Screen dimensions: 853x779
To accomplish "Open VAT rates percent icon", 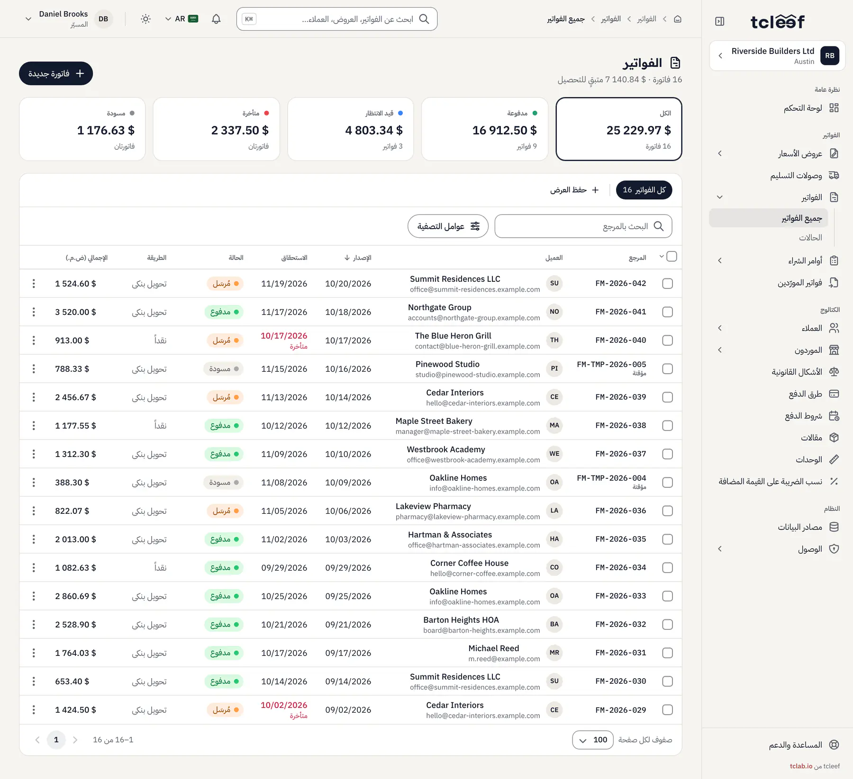I will click(834, 481).
